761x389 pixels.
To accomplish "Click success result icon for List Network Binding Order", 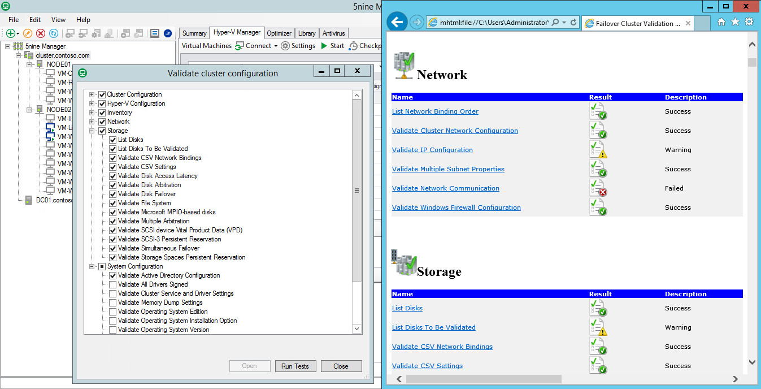I will point(598,111).
